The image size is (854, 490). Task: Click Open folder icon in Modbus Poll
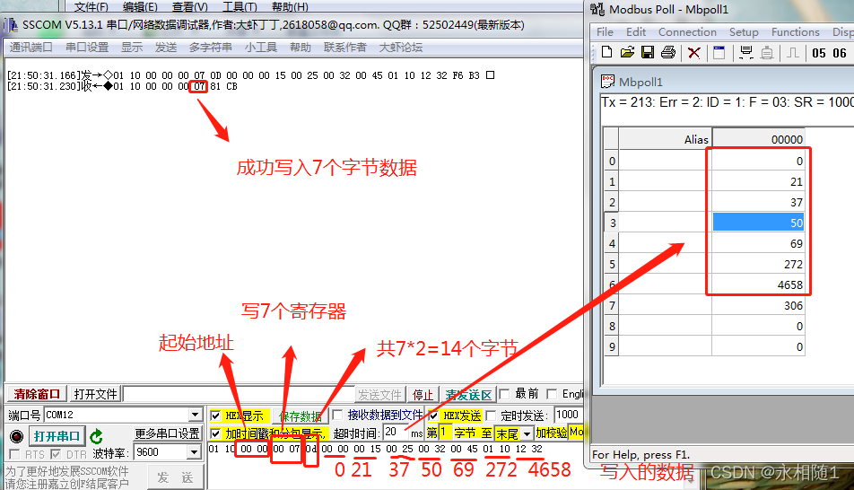(x=627, y=52)
